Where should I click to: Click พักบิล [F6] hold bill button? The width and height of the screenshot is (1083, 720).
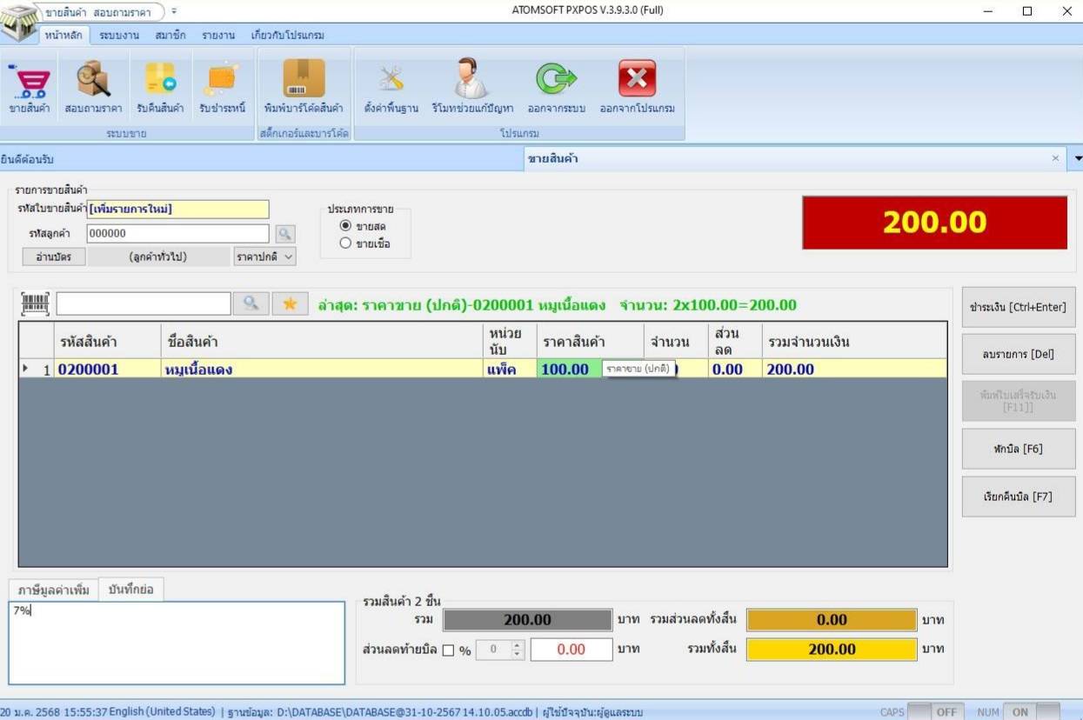(x=1018, y=449)
